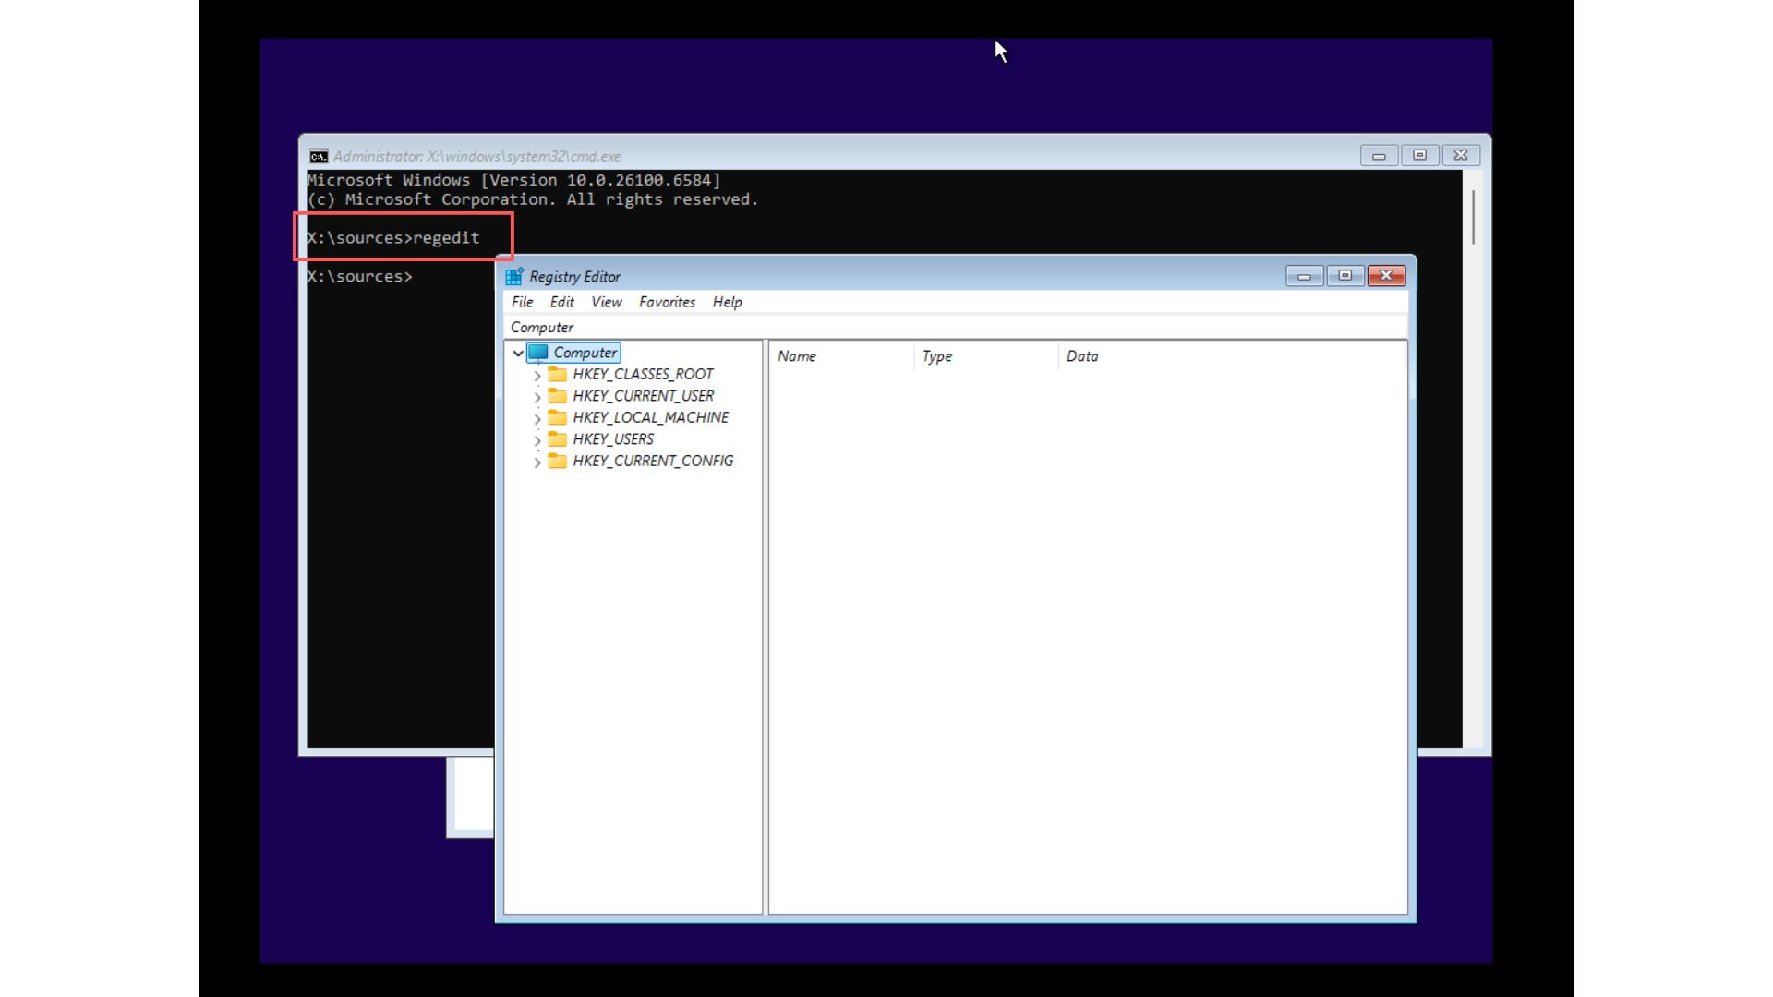Expand HKEY_CURRENT_CONFIG using its arrow

tap(537, 461)
